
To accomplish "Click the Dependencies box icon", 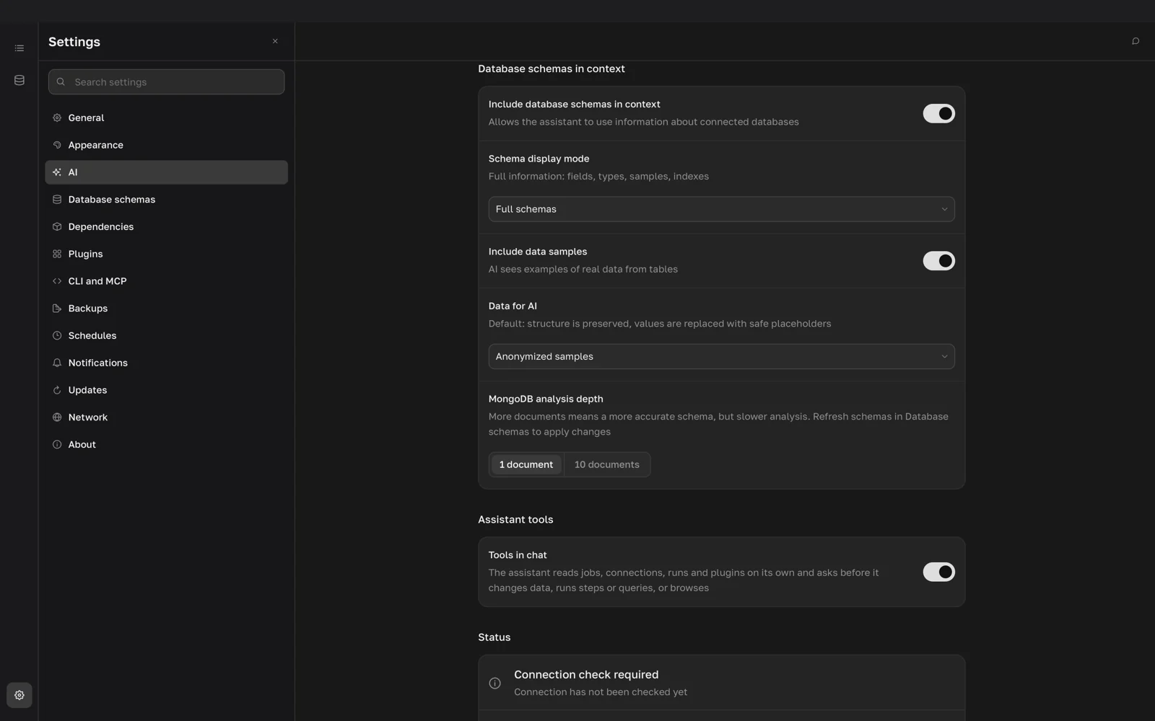I will [x=57, y=226].
